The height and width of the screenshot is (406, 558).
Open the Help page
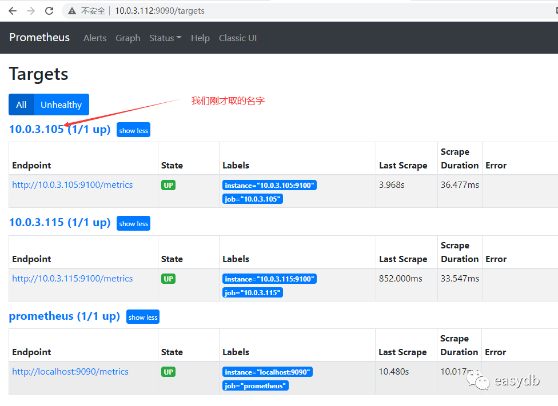tap(200, 38)
